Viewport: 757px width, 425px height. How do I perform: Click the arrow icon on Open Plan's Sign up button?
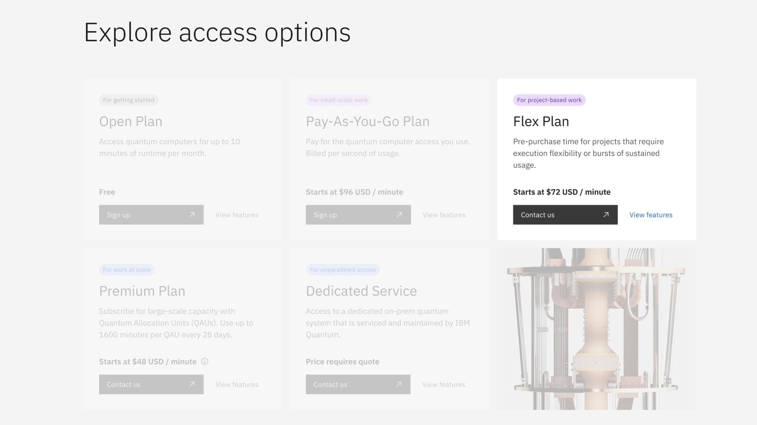(x=191, y=215)
